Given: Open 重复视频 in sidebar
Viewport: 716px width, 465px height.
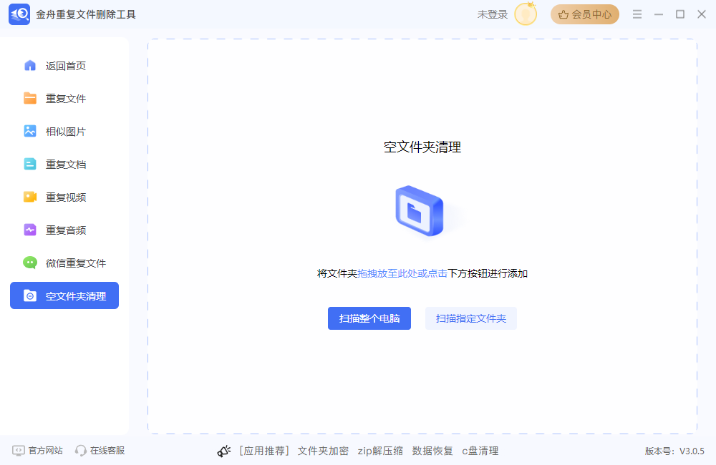Looking at the screenshot, I should pyautogui.click(x=64, y=197).
